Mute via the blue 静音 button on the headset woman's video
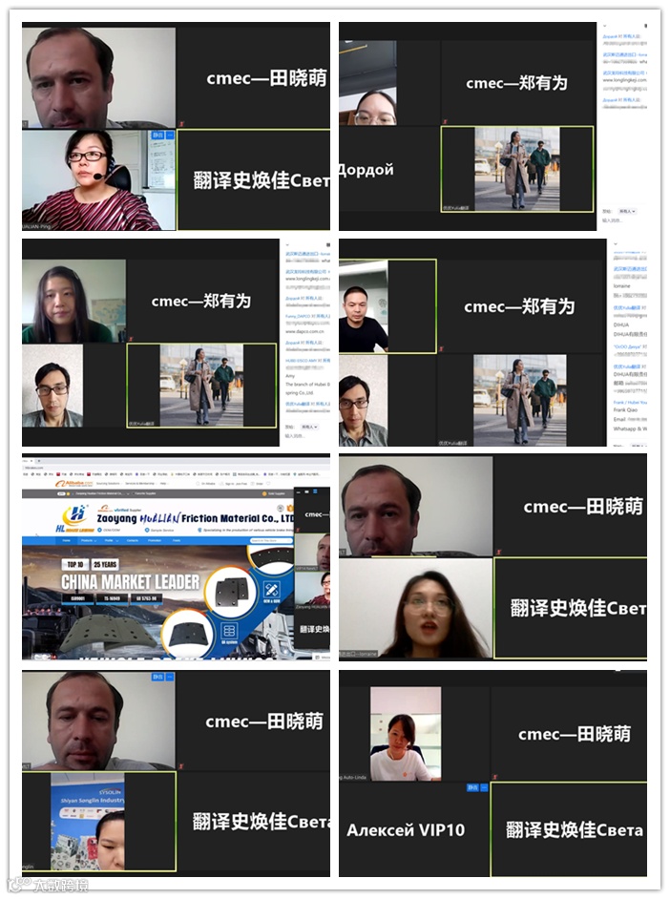The width and height of the screenshot is (670, 899). click(157, 136)
